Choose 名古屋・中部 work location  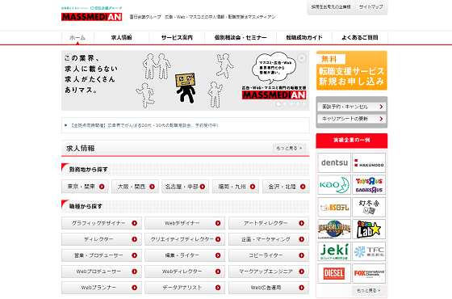186,187
